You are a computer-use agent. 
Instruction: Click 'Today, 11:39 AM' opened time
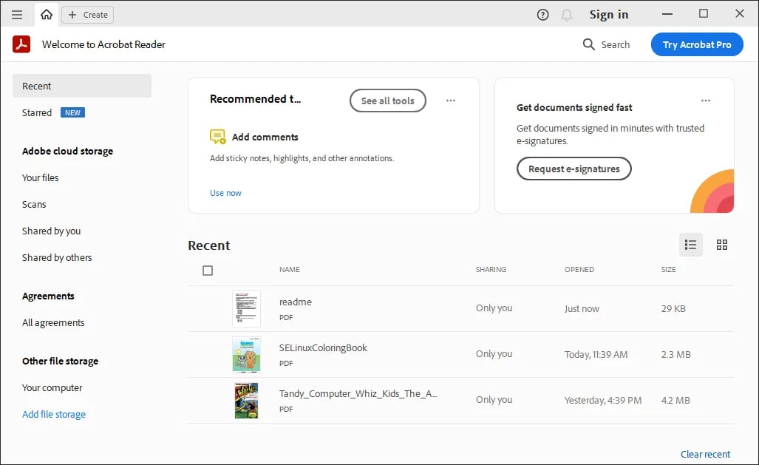tap(596, 355)
